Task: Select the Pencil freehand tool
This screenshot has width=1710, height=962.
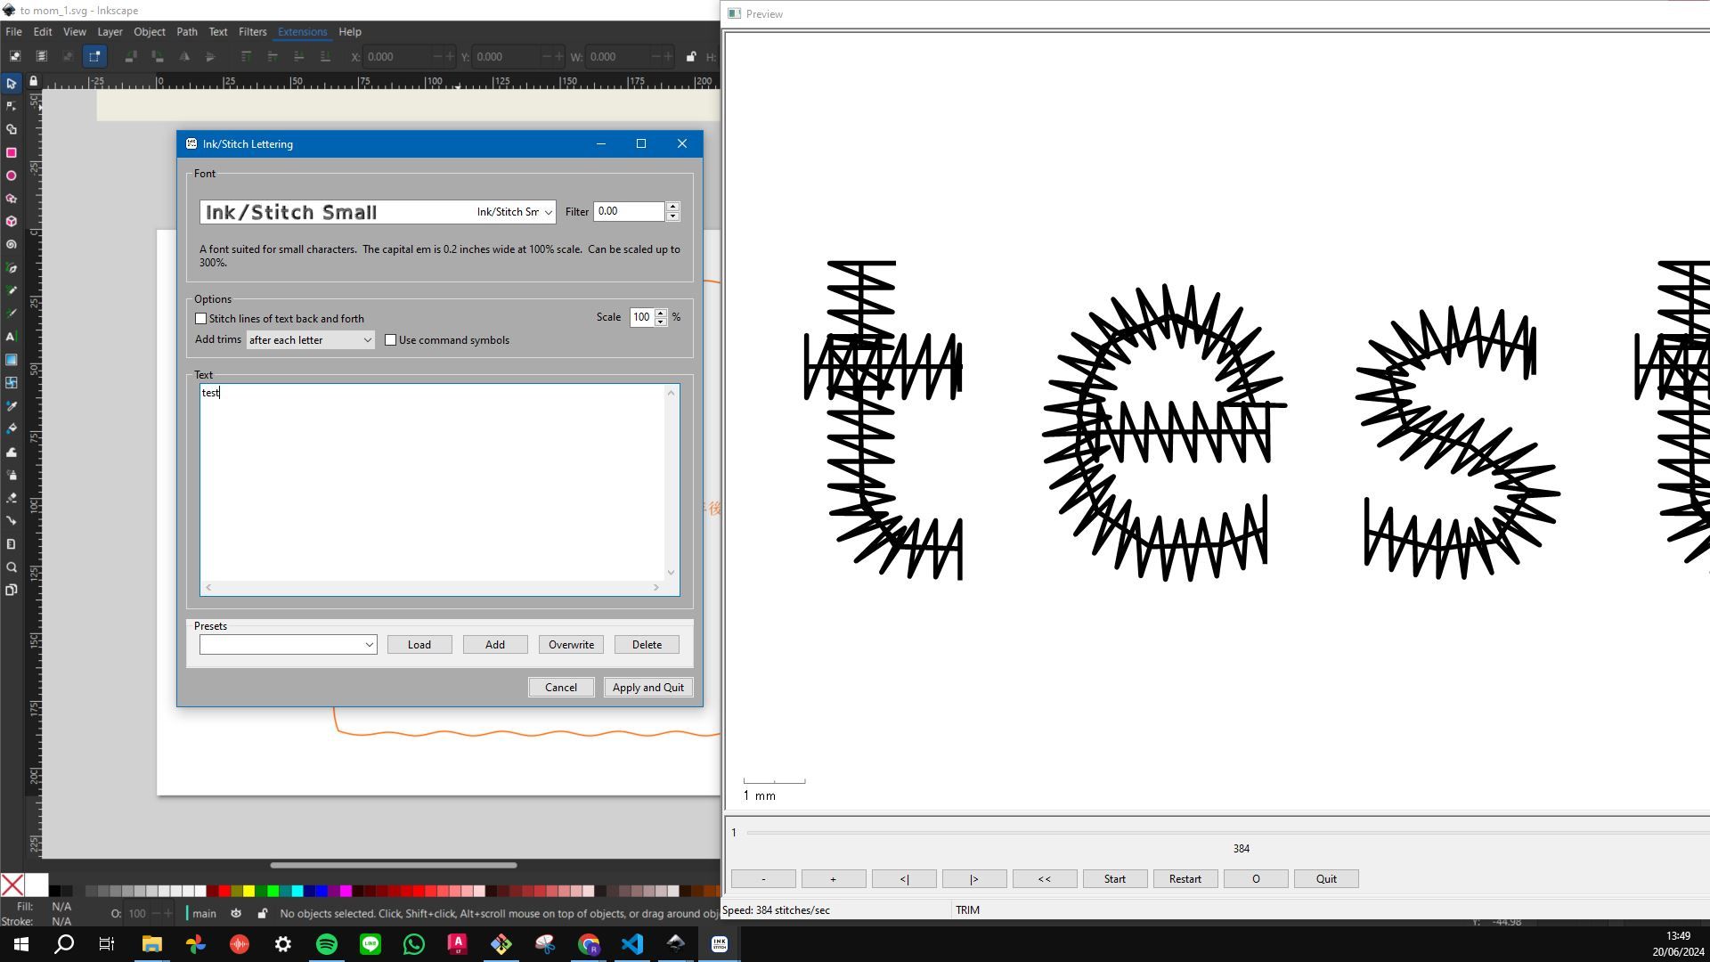Action: [12, 290]
